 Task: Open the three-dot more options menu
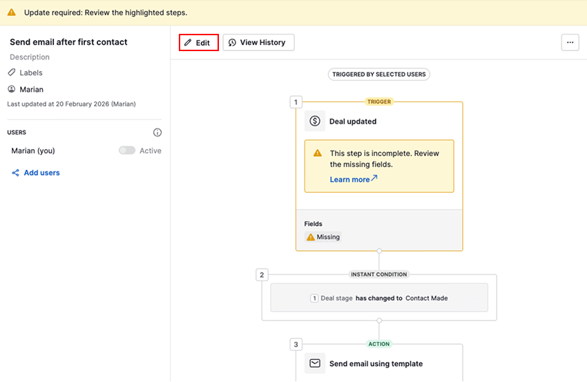pos(570,43)
